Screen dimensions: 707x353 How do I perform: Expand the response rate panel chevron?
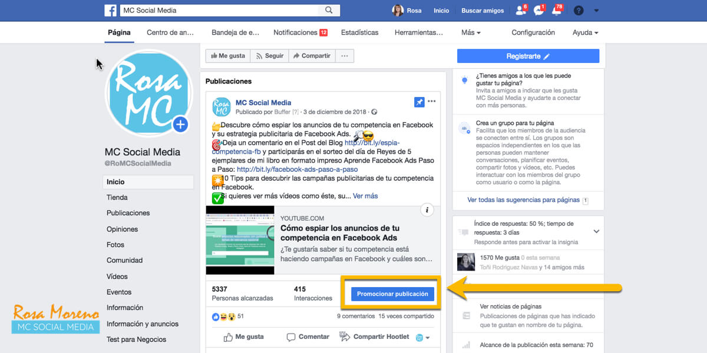click(x=596, y=232)
